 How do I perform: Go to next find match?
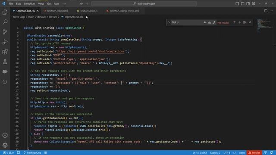pos(240,22)
